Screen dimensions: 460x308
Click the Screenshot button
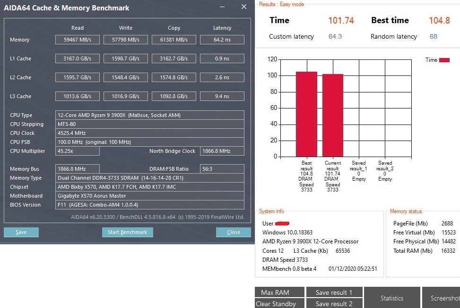tap(441, 298)
